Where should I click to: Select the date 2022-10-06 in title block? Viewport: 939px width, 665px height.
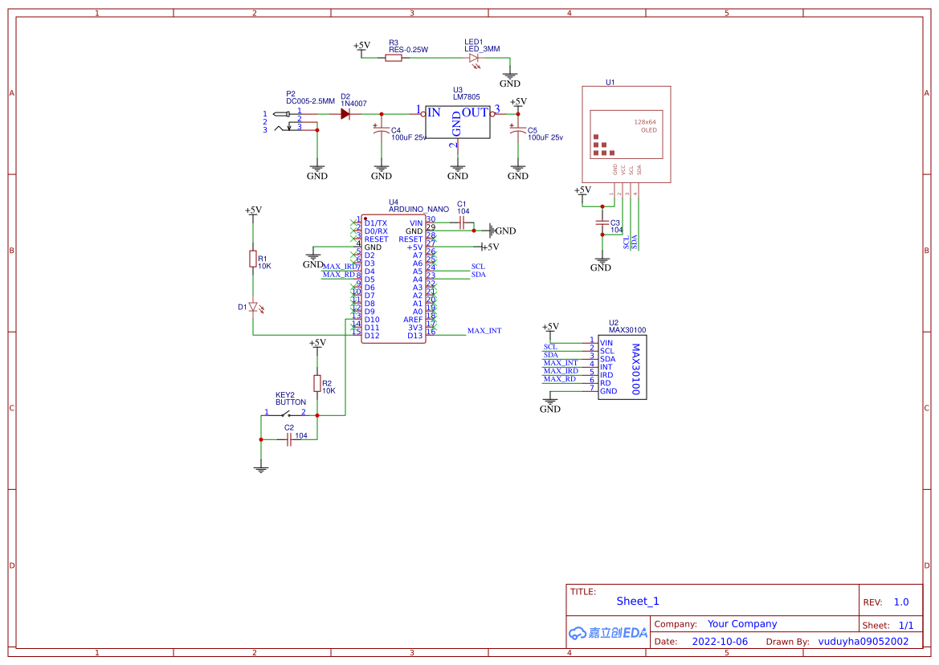721,641
